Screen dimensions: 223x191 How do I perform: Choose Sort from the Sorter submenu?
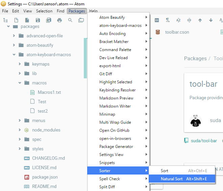(x=182, y=171)
